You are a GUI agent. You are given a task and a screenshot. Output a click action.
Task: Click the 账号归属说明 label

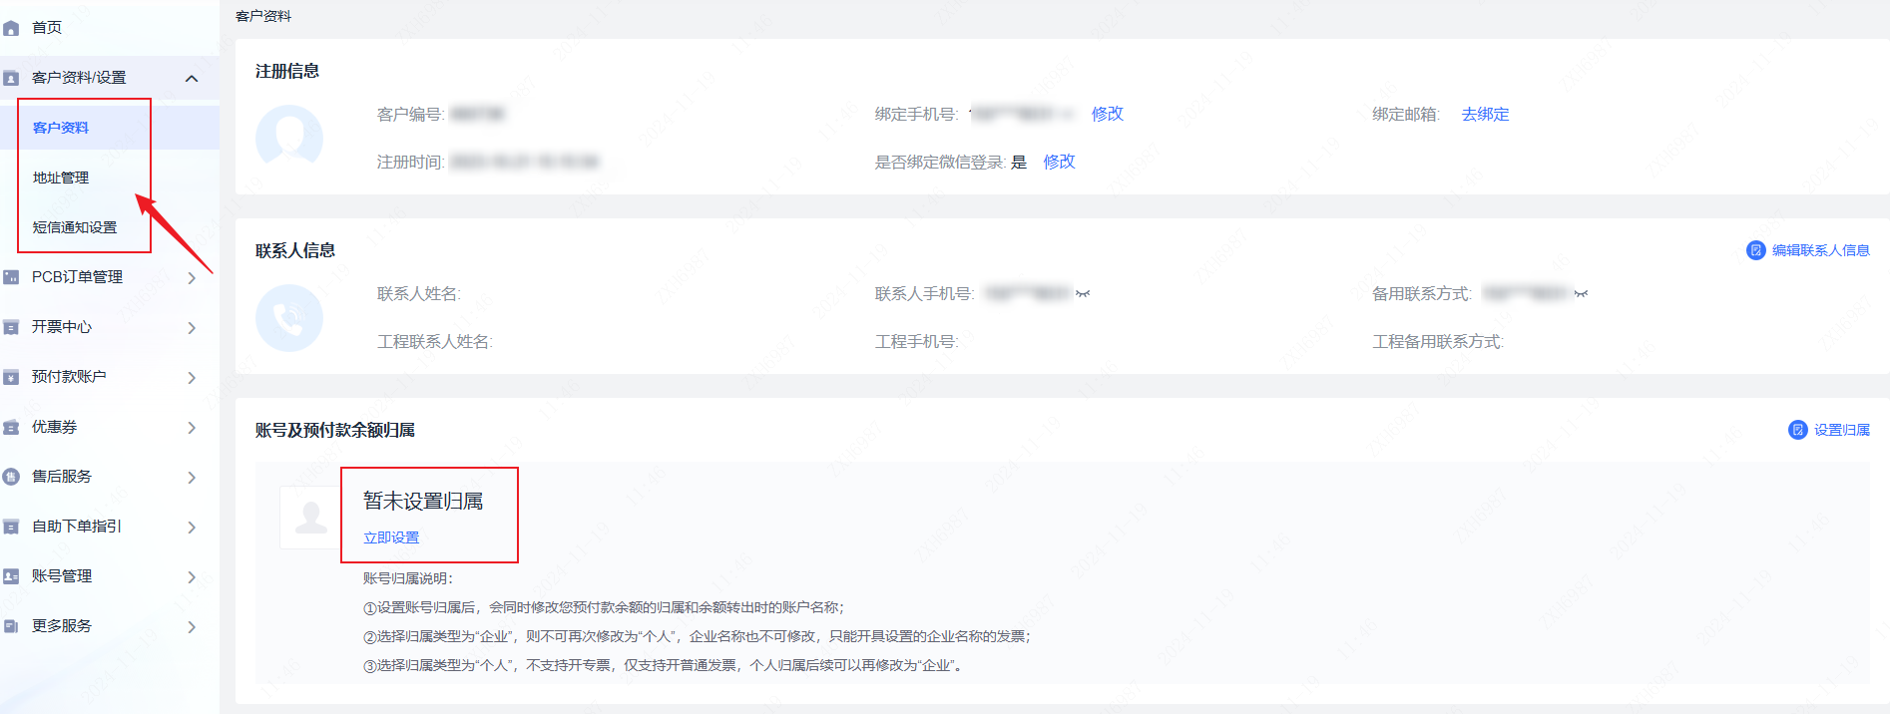(x=408, y=578)
